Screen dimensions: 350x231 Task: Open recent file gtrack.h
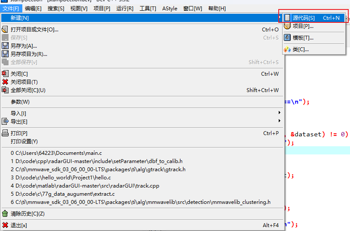[142, 169]
